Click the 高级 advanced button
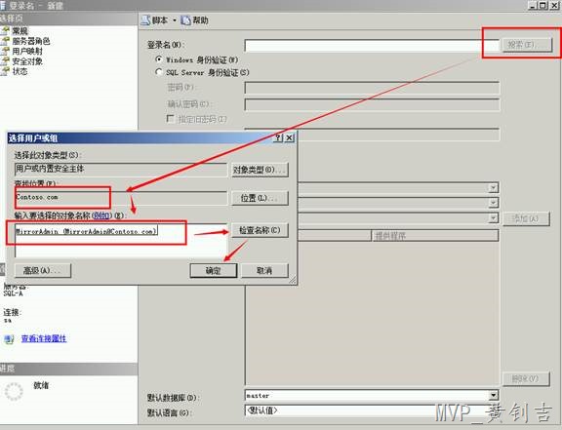The image size is (562, 430). pos(43,270)
